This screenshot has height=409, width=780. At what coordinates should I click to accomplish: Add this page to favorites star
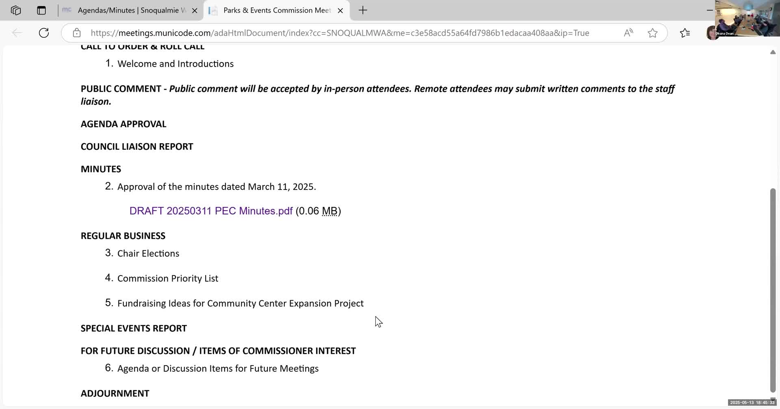652,33
